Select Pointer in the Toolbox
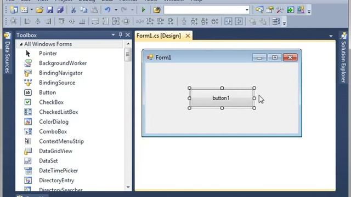The image size is (351, 197). 48,54
